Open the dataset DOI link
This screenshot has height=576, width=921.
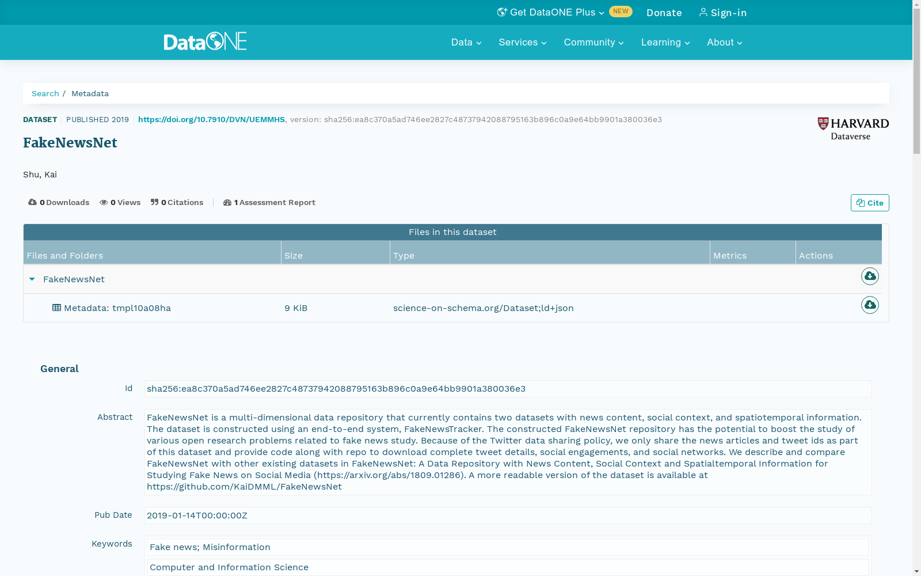click(x=211, y=119)
